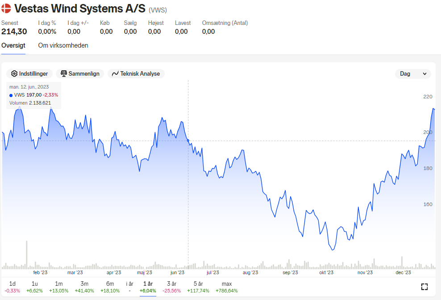441x300 pixels.
Task: Open Teknisk Analyse chart tools
Action: (136, 74)
